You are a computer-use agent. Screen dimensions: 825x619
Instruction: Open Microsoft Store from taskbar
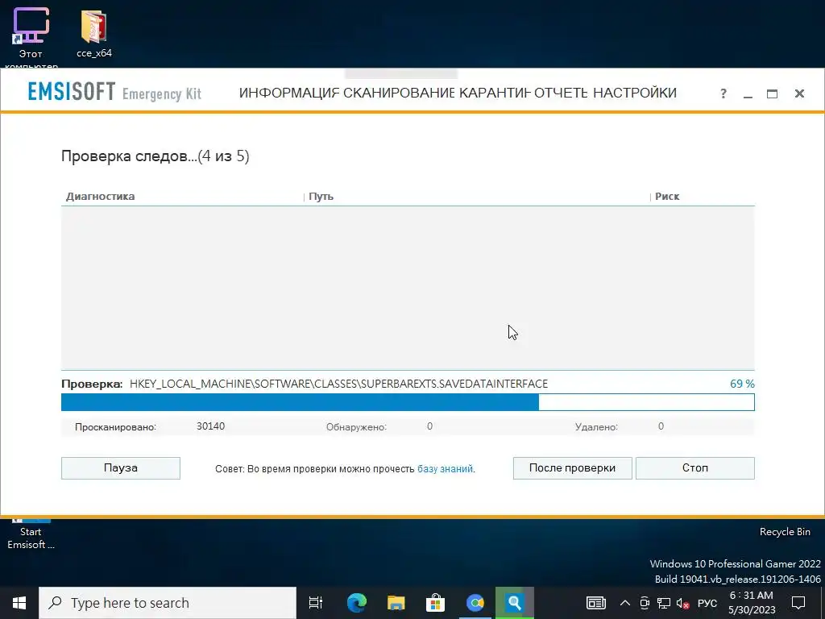[435, 603]
